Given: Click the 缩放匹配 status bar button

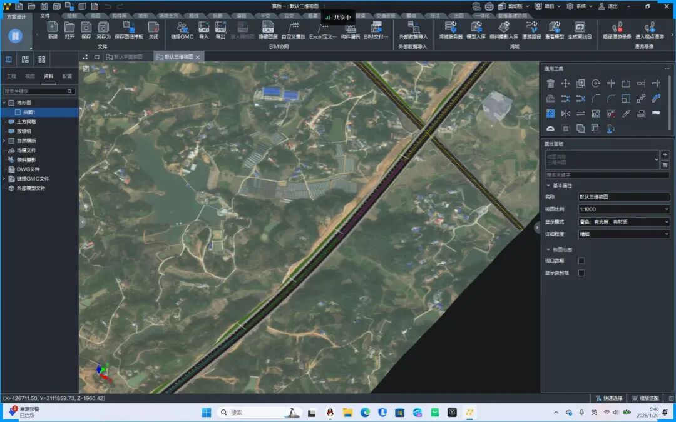Looking at the screenshot, I should (646, 398).
